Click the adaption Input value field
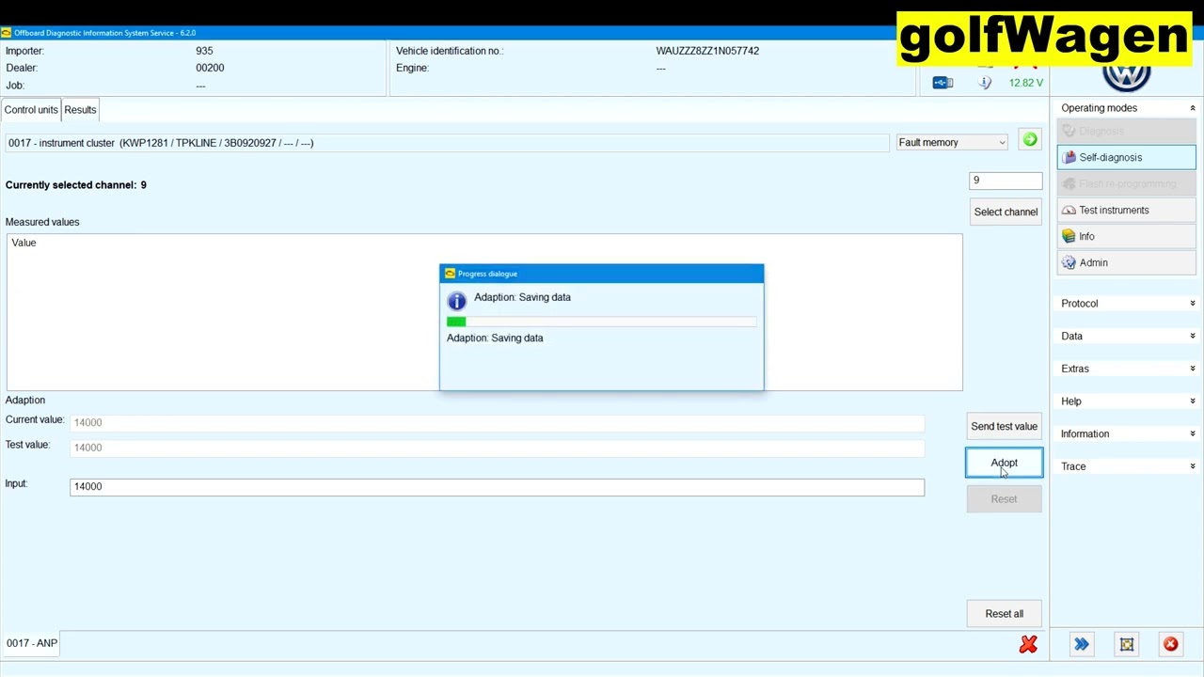The height and width of the screenshot is (677, 1204). [x=497, y=486]
